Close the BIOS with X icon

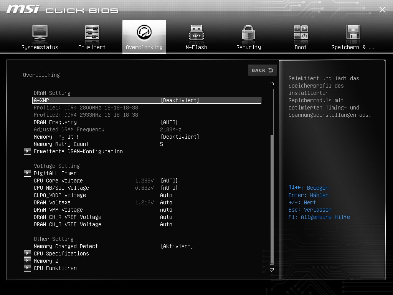click(382, 10)
